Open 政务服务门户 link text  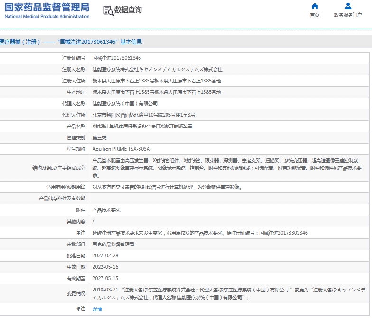point(348,15)
